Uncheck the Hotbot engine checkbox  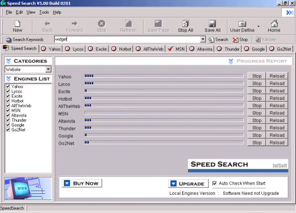point(8,101)
